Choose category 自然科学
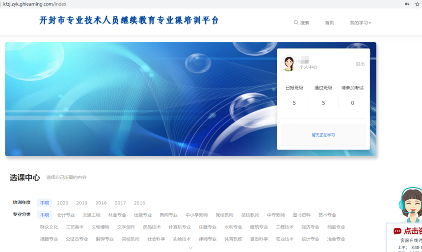The width and height of the screenshot is (422, 252). pyautogui.click(x=259, y=239)
